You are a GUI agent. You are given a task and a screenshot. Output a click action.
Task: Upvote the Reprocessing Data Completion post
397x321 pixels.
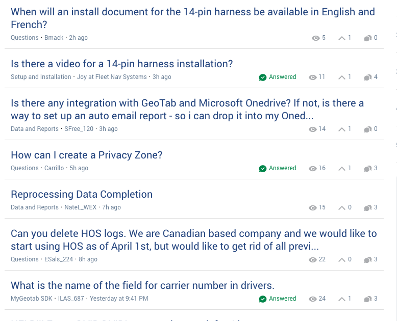point(341,208)
